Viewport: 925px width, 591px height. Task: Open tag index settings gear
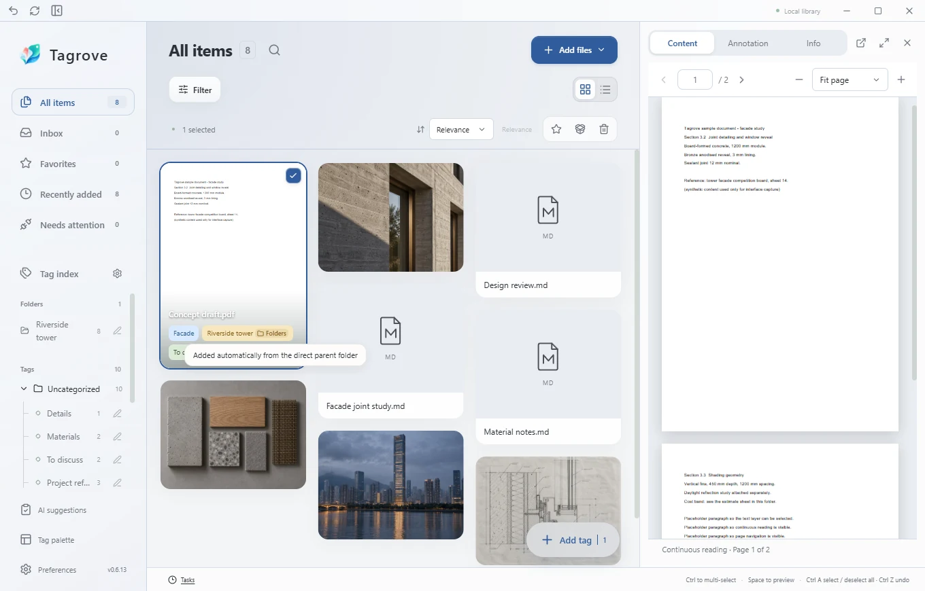coord(117,274)
